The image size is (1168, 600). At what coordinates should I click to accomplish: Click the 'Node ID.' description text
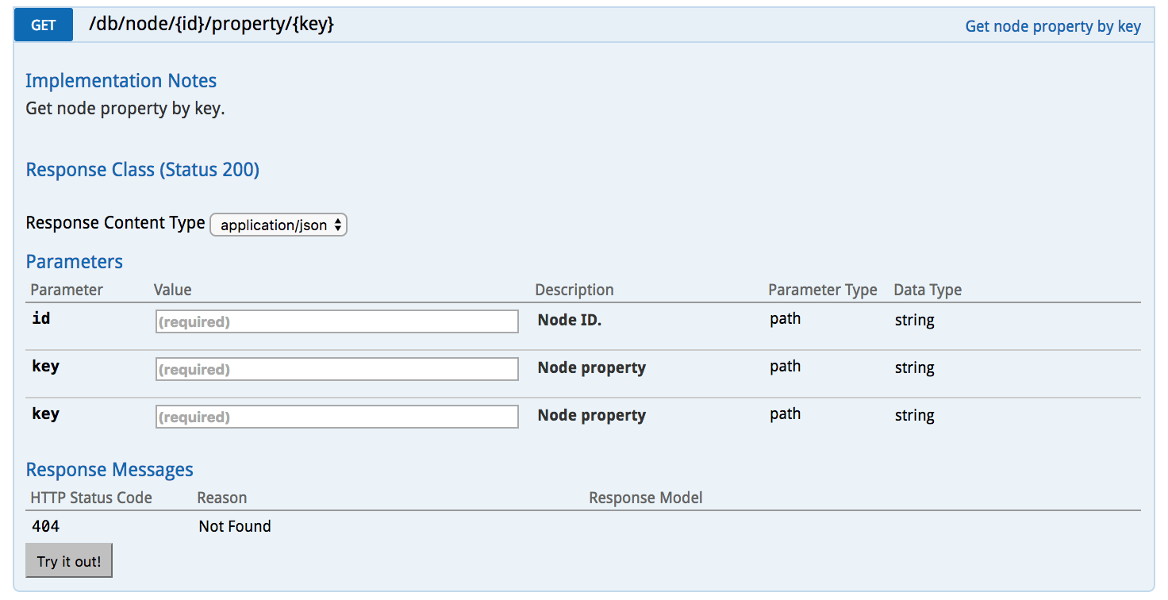coord(569,320)
